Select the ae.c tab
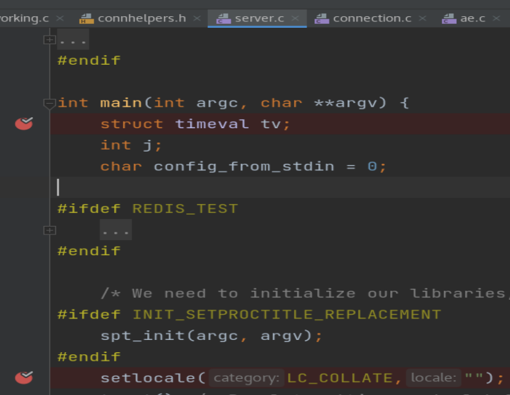The height and width of the screenshot is (395, 510). pyautogui.click(x=472, y=18)
